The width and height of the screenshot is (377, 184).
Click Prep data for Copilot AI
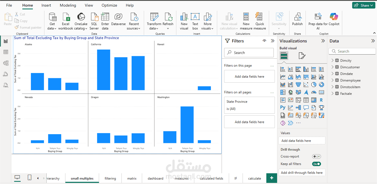point(318,21)
